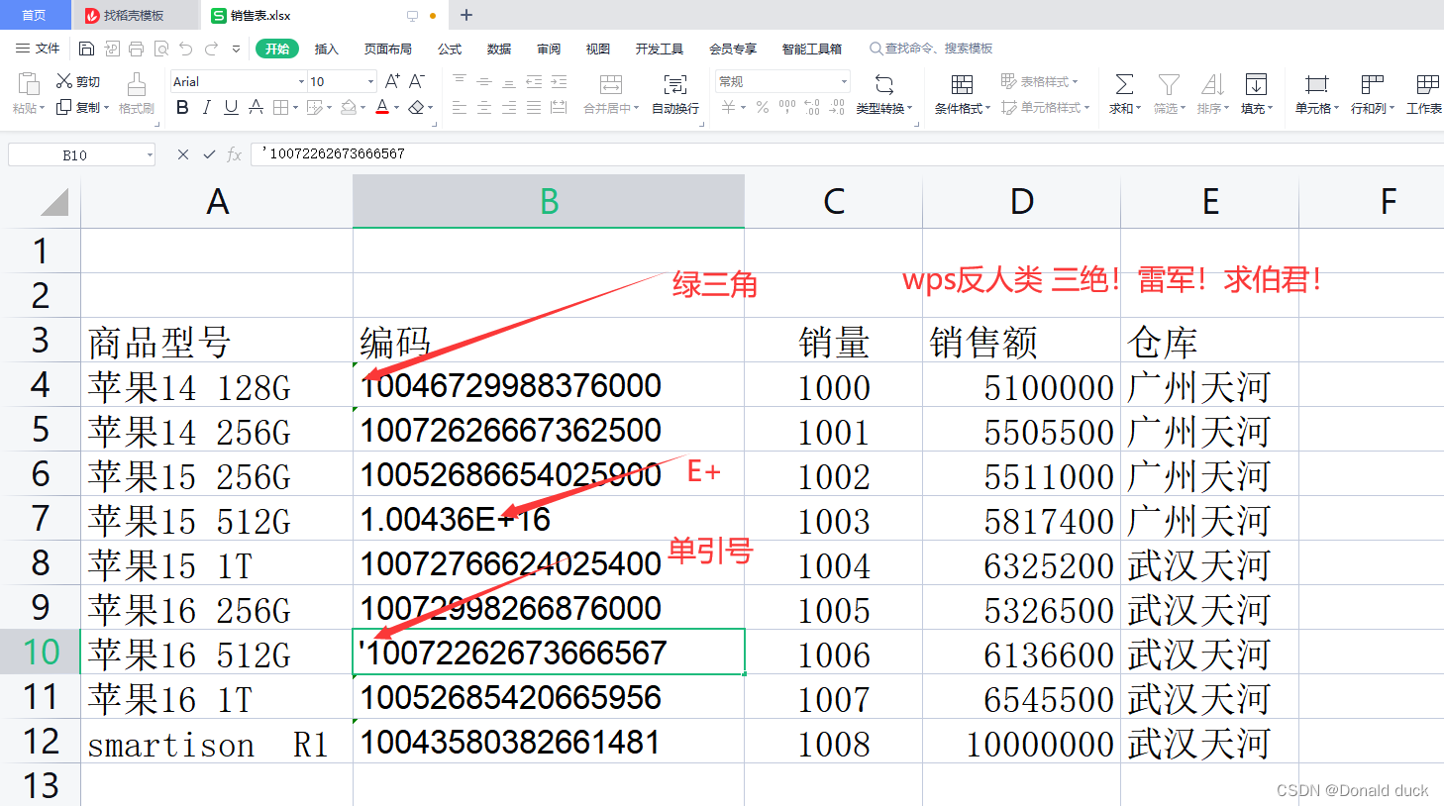Click the Fill Color bucket icon
The width and height of the screenshot is (1444, 806).
tap(349, 107)
